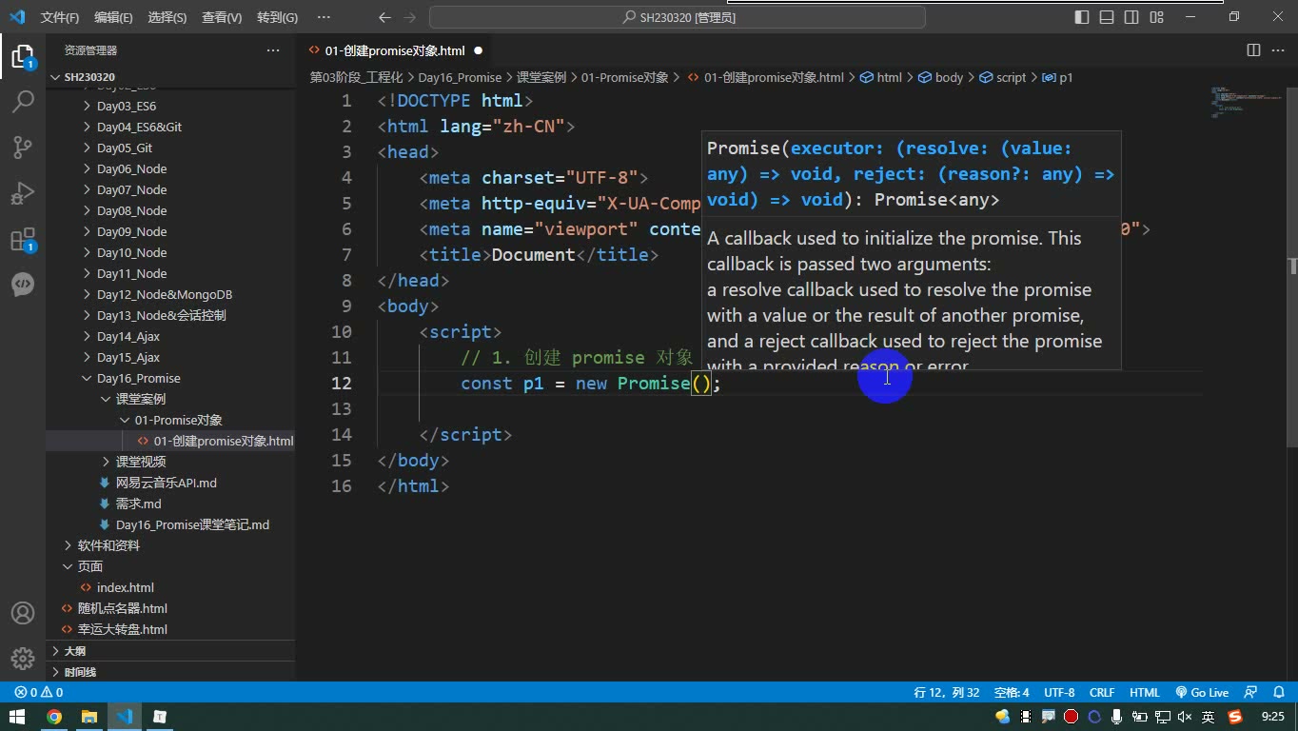Click the Windows Start button
Image resolution: width=1298 pixels, height=731 pixels.
(16, 717)
